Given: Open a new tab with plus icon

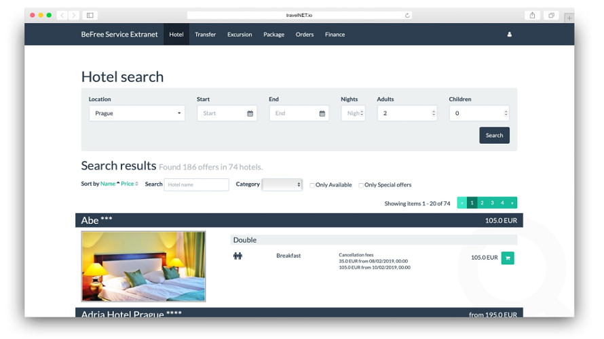Looking at the screenshot, I should point(569,18).
